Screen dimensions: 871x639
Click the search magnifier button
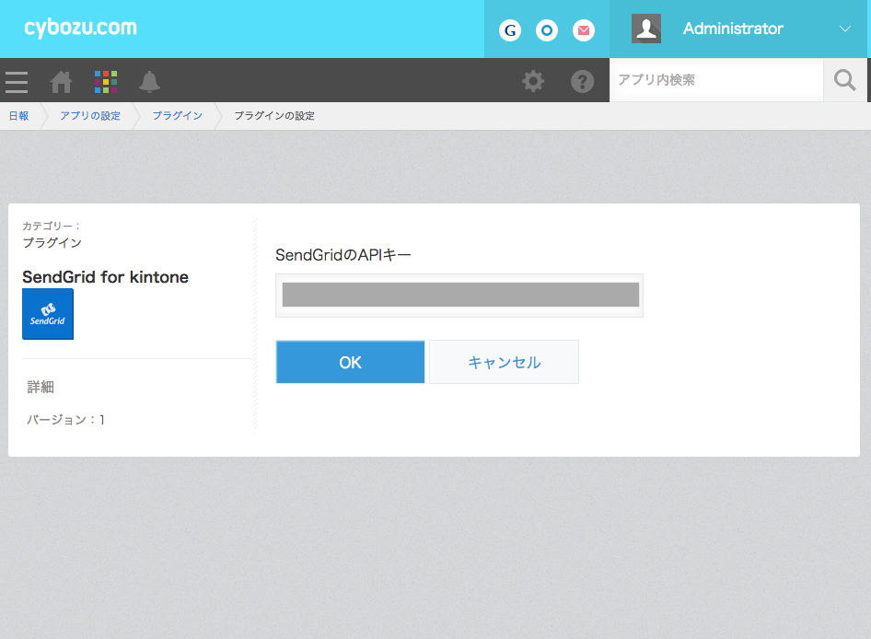coord(844,81)
